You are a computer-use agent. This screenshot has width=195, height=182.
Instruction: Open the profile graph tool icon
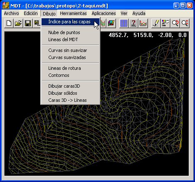[143, 23]
